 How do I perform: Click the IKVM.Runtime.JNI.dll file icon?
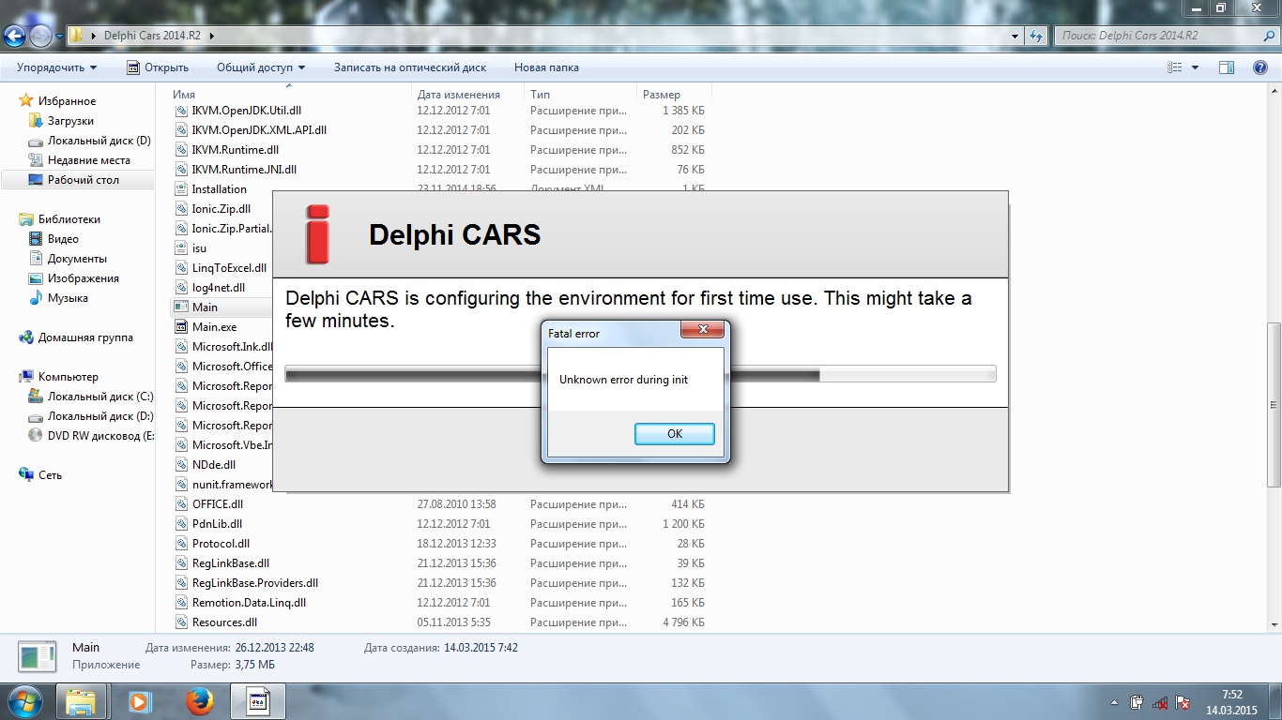[182, 170]
